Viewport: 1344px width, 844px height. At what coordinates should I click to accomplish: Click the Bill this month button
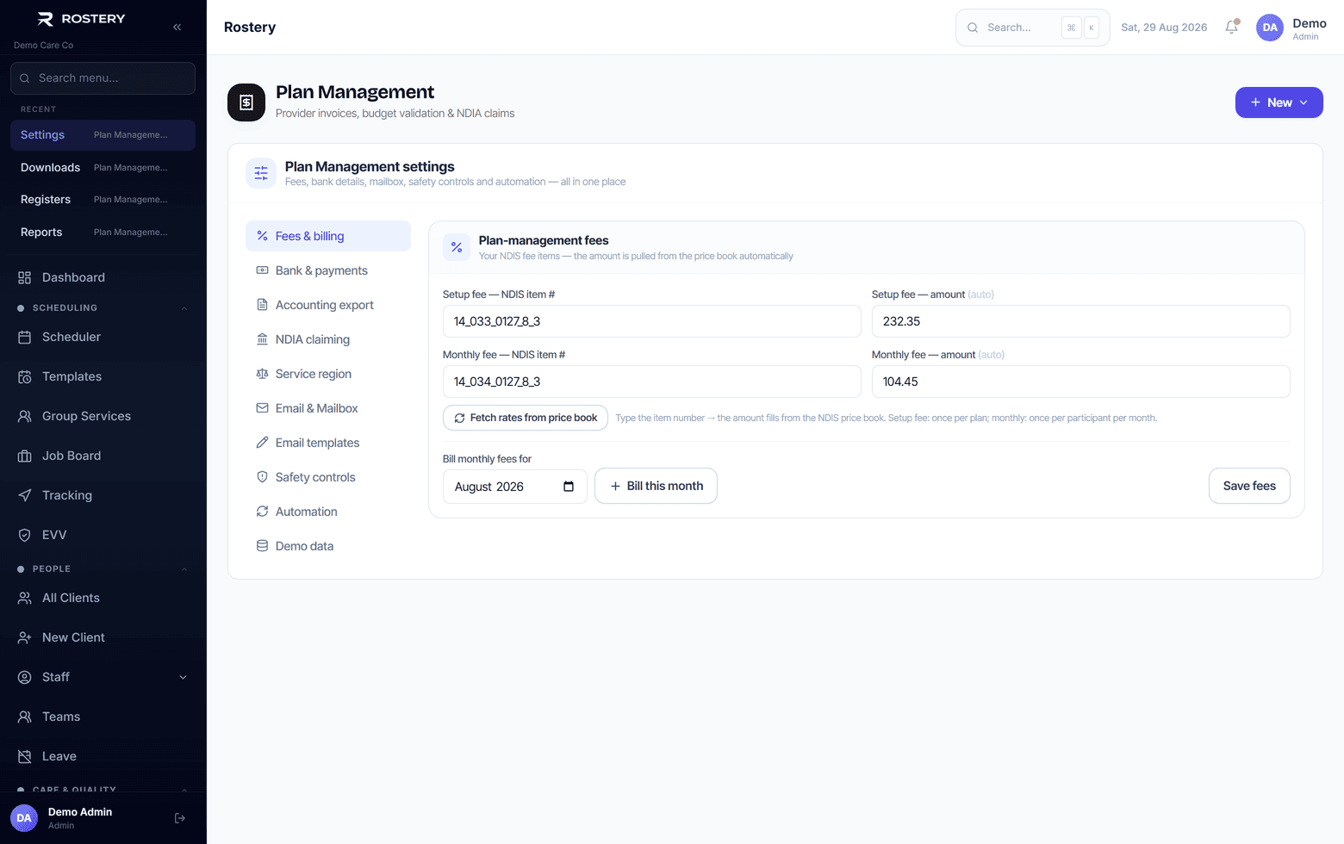[656, 486]
